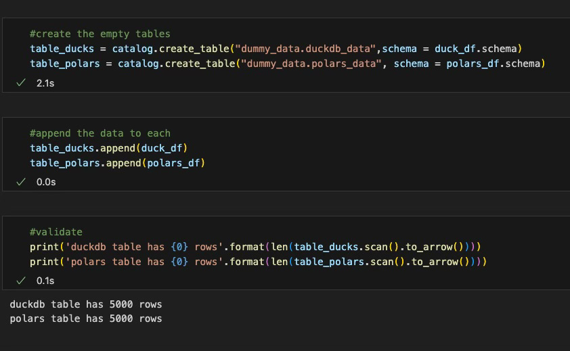The width and height of the screenshot is (570, 351).
Task: Place cursor on the table_ducks = catalog.create_table line
Action: tap(276, 49)
